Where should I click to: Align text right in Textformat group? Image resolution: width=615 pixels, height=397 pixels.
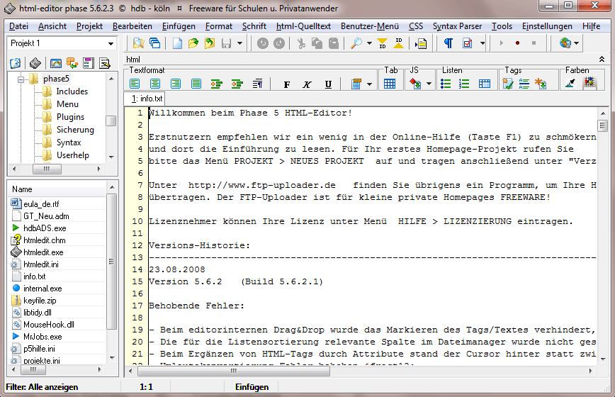(175, 84)
